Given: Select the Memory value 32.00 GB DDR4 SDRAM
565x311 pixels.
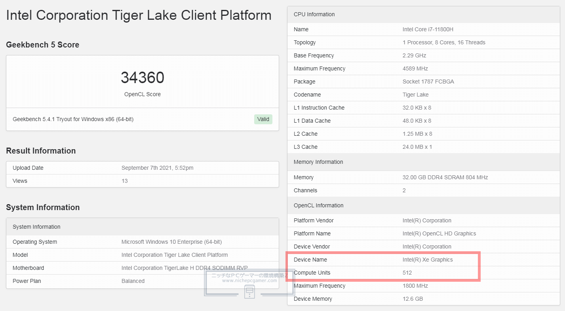Looking at the screenshot, I should (445, 177).
